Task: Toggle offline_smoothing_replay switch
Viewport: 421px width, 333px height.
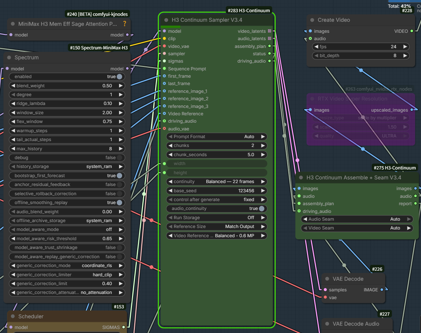Action: pos(119,203)
